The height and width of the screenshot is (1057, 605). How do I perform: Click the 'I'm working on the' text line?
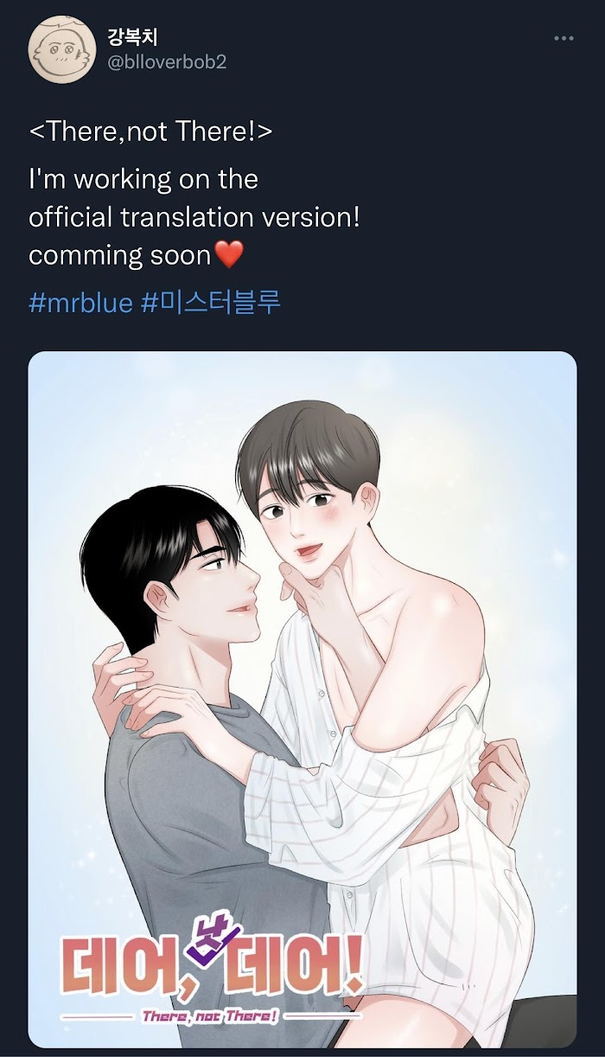pyautogui.click(x=143, y=179)
